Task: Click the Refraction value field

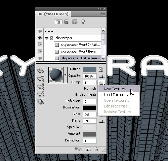Action: click(x=90, y=141)
